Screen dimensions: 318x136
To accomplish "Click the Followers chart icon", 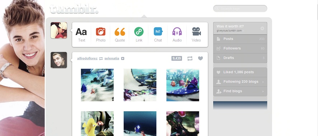I will [x=219, y=49].
